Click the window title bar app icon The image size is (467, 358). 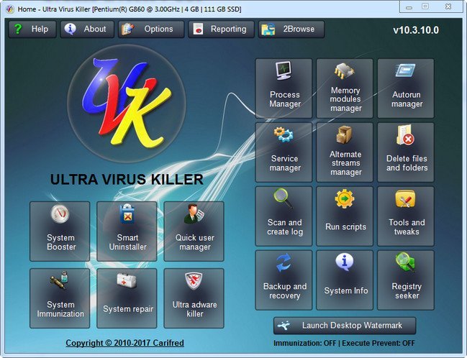tap(10, 9)
